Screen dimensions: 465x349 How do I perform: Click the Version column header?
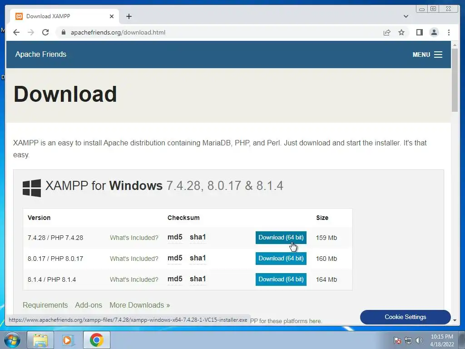(x=39, y=218)
